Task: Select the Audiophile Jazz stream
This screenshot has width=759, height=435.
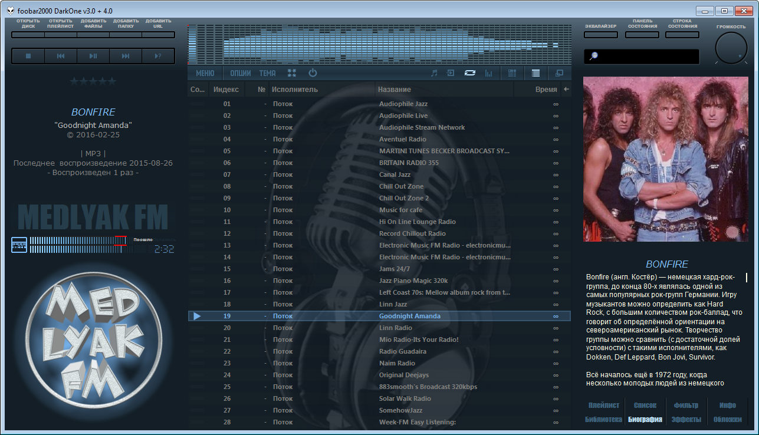Action: point(379,104)
